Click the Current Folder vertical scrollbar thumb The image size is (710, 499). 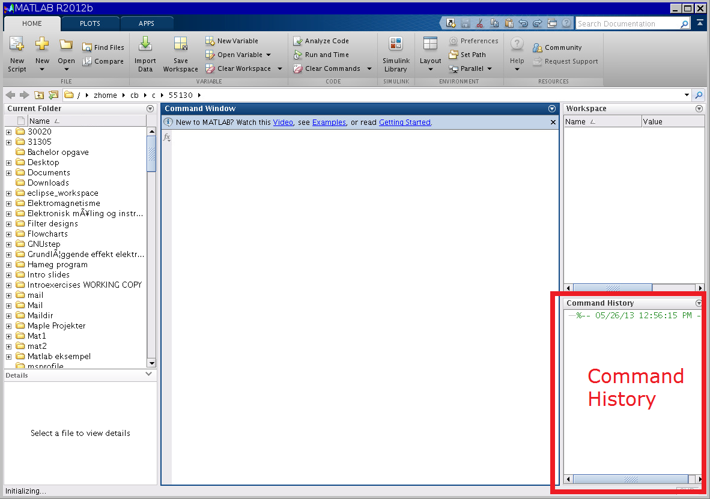pos(152,154)
